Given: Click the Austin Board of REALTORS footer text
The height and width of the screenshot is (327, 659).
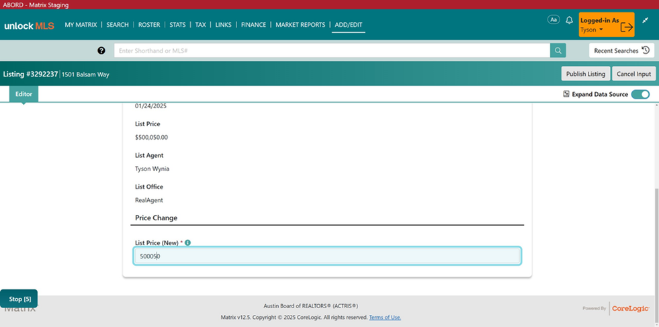Looking at the screenshot, I should tap(310, 306).
